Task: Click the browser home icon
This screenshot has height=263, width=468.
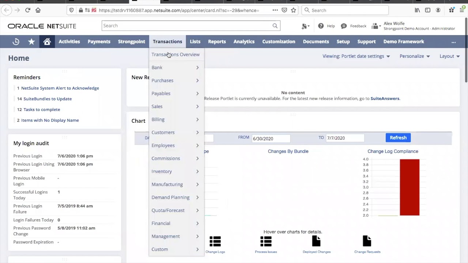Action: pyautogui.click(x=38, y=10)
